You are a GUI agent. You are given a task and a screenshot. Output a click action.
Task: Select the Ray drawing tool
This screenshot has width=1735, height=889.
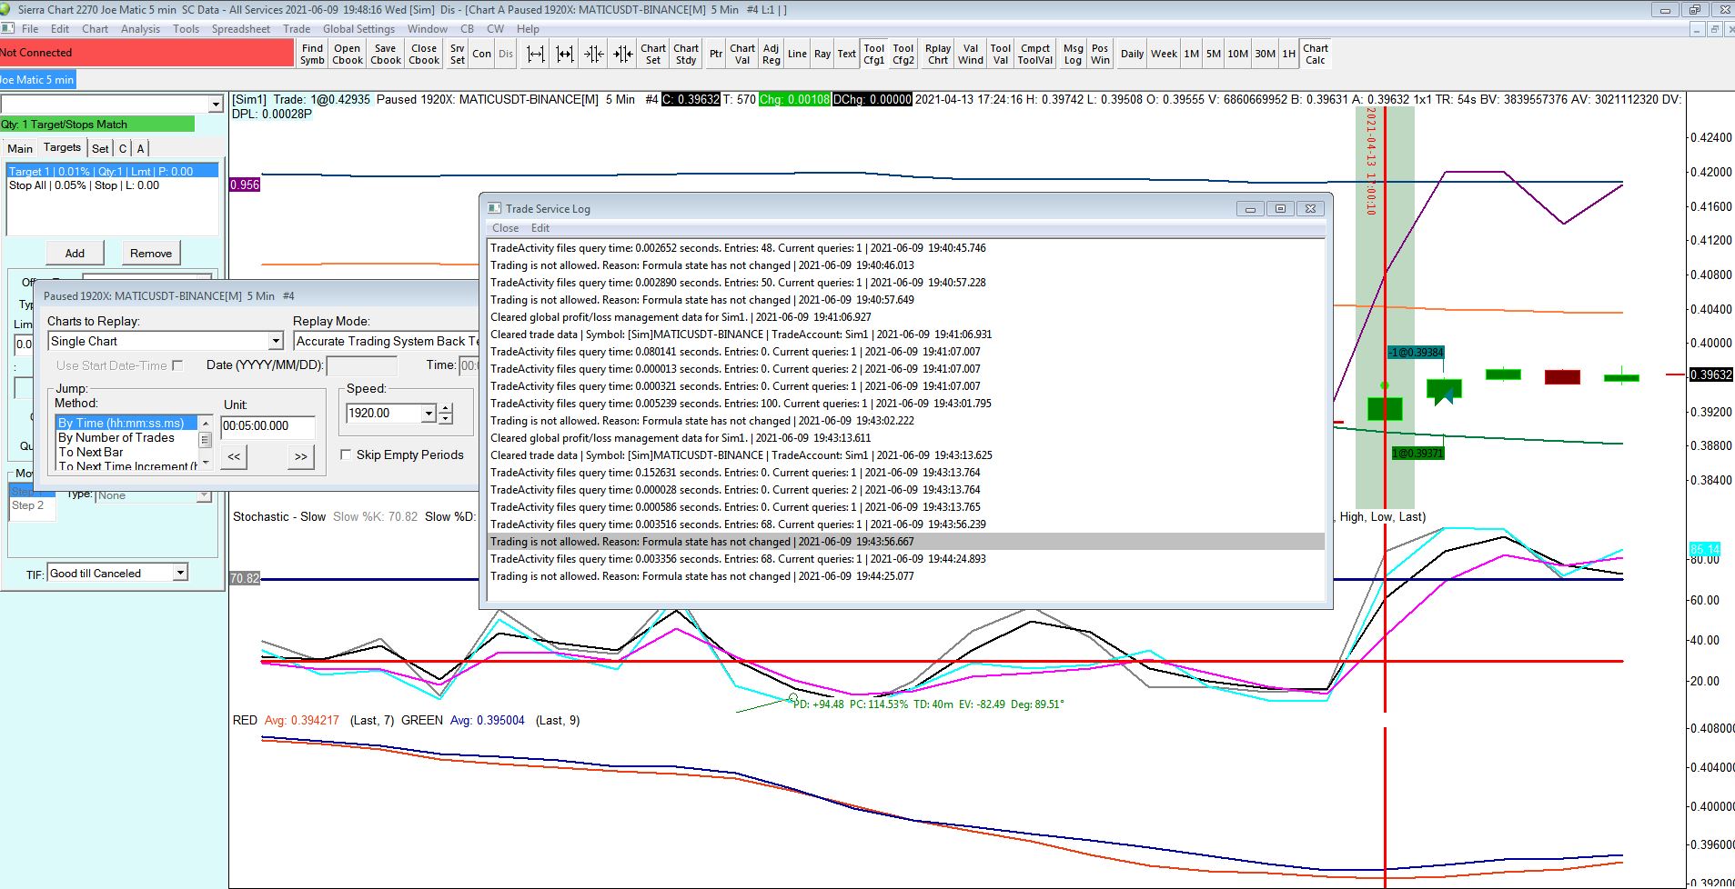click(822, 55)
